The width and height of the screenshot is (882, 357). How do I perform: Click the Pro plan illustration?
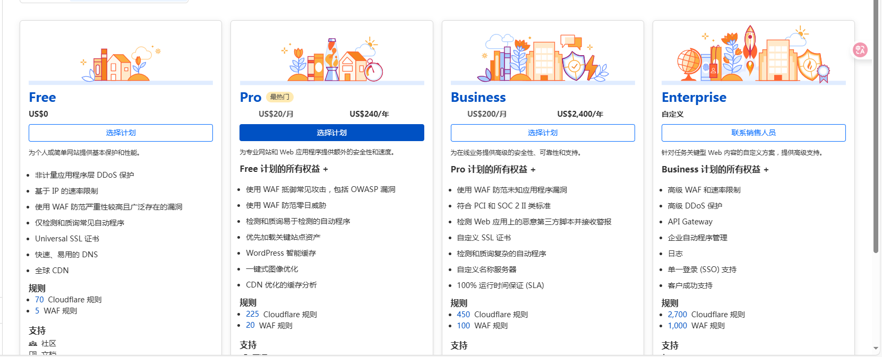(332, 59)
